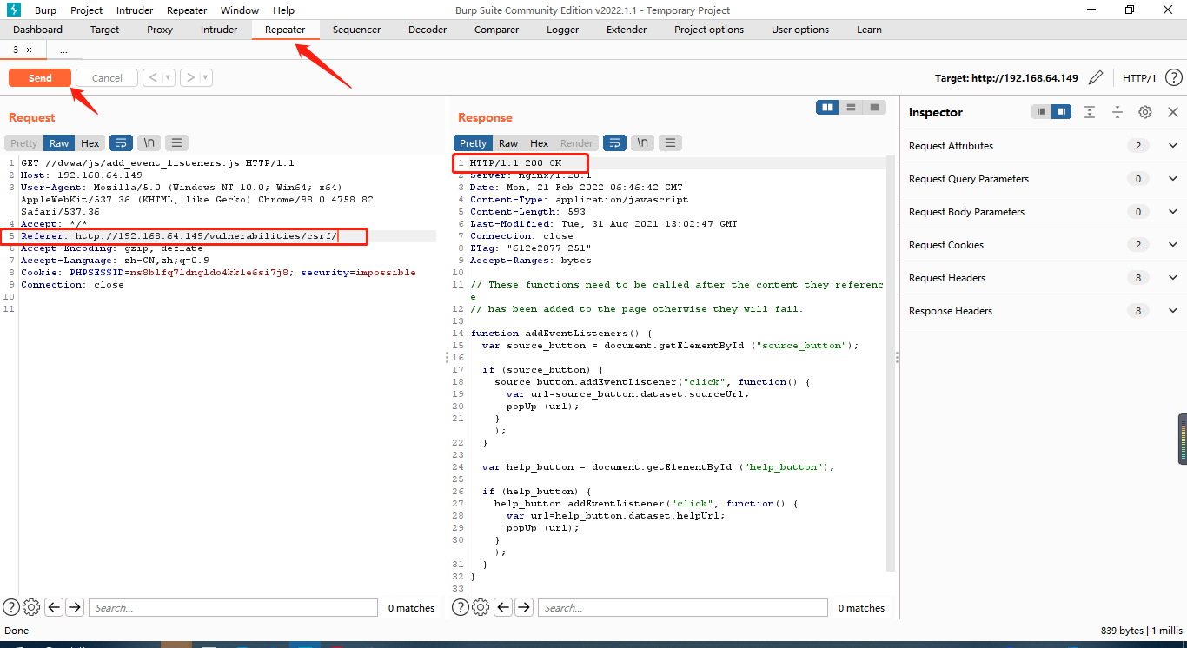
Task: Select Raw view in Request panel
Action: coord(59,143)
